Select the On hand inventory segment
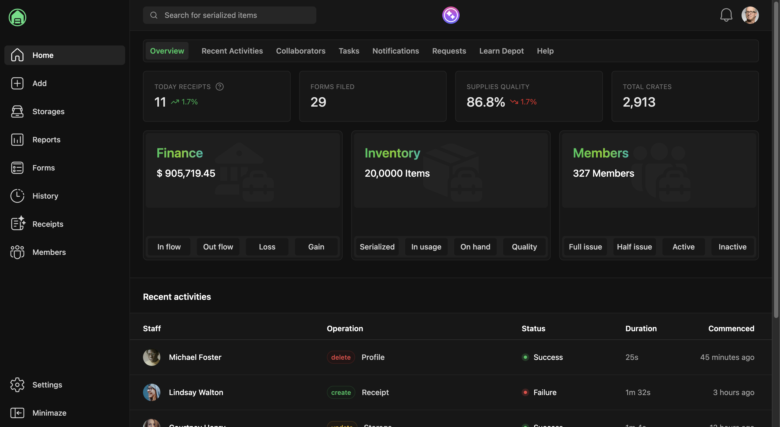 pyautogui.click(x=475, y=247)
